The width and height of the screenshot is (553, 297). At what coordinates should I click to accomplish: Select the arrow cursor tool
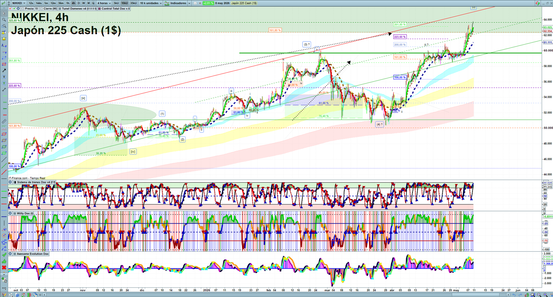click(4, 13)
